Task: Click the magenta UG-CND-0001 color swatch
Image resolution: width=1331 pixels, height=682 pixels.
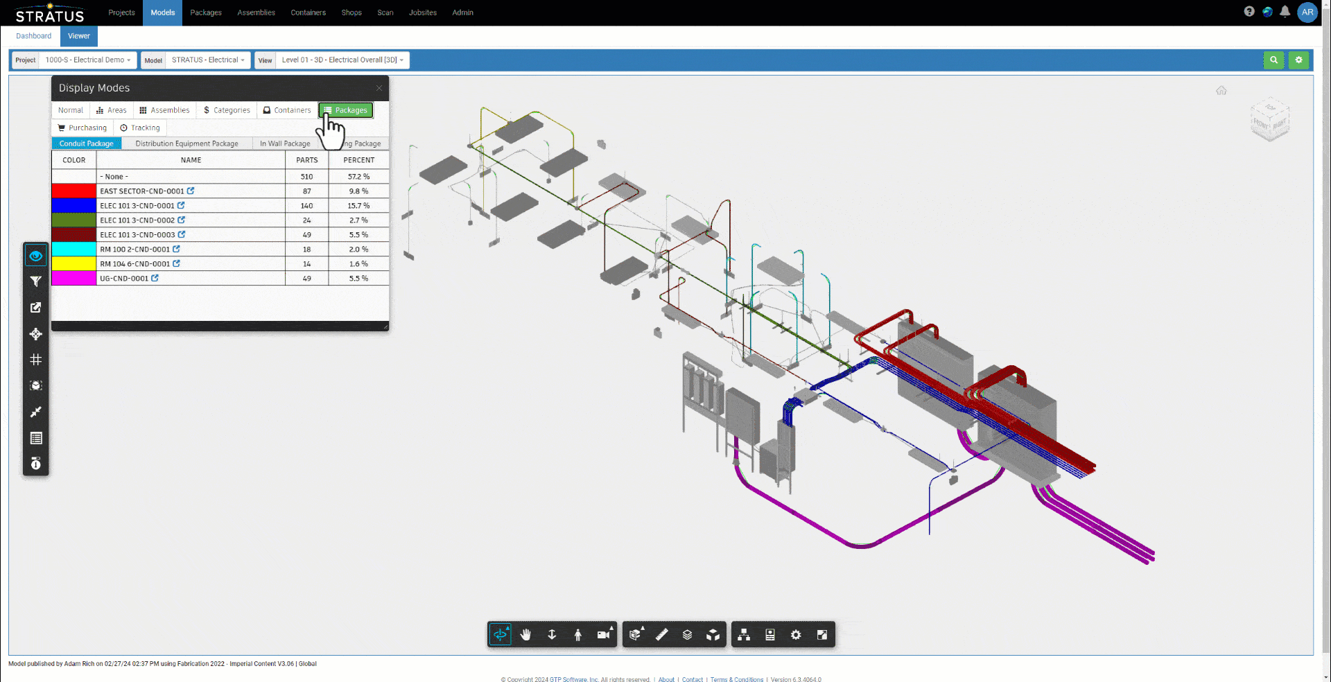Action: [73, 279]
